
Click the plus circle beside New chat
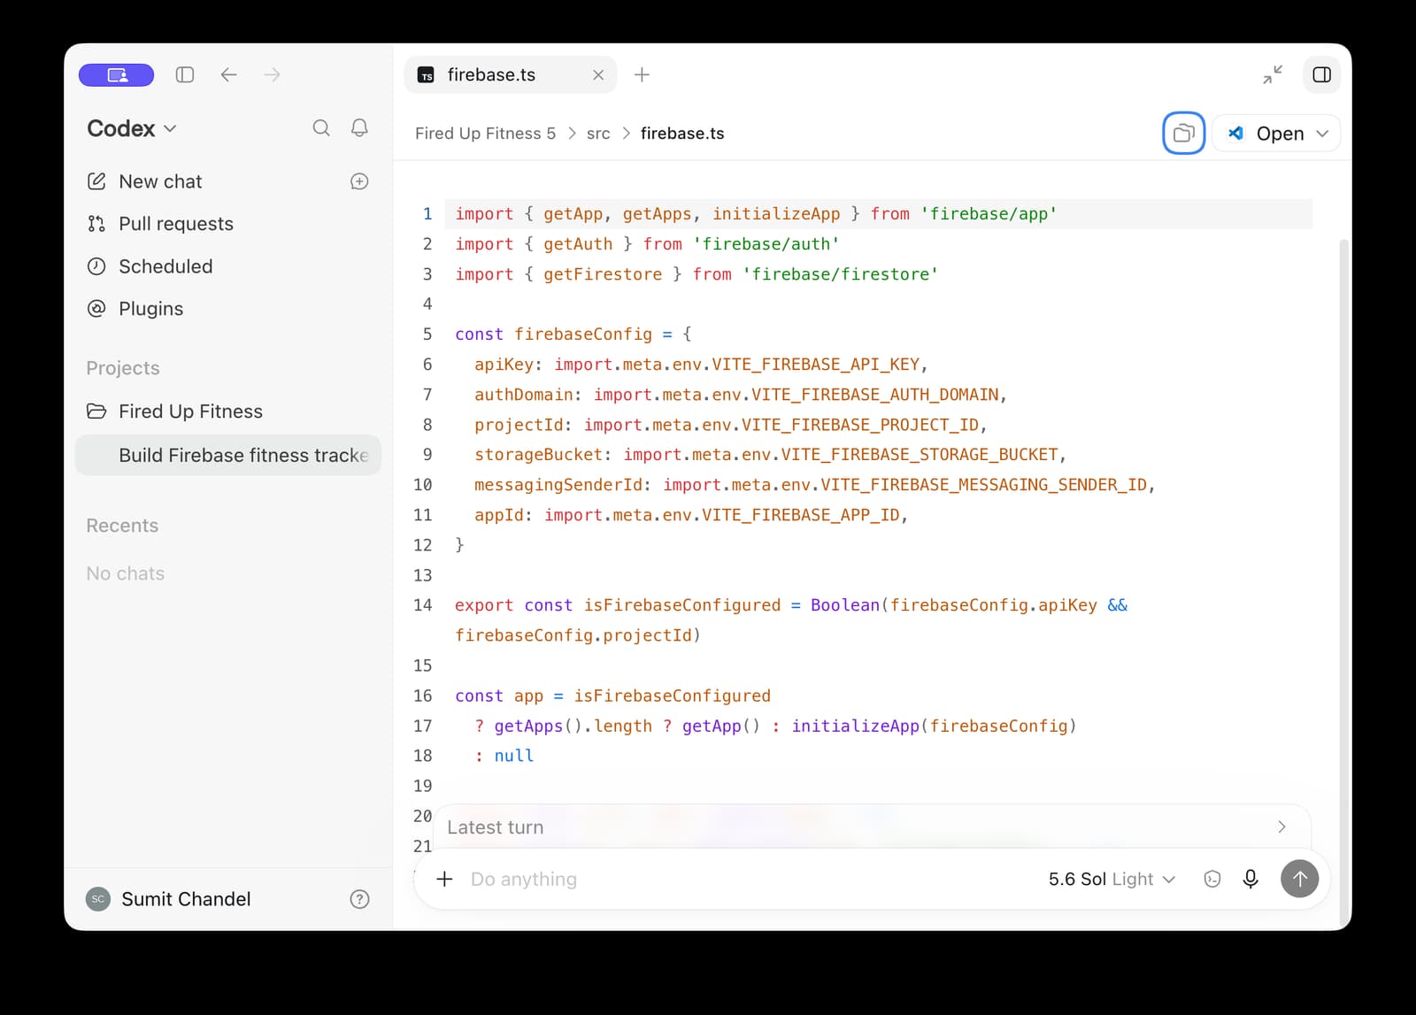359,181
